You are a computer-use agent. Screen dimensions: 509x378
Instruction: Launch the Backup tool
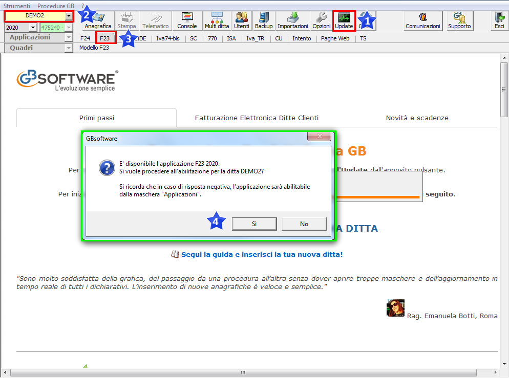click(264, 21)
